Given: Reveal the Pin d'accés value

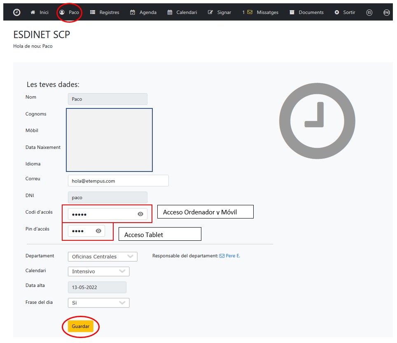Looking at the screenshot, I should tap(98, 231).
